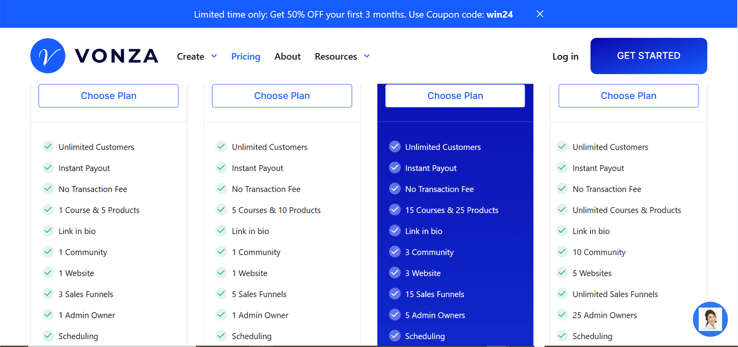Image resolution: width=738 pixels, height=347 pixels.
Task: Click the GET STARTED button
Action: click(x=649, y=56)
